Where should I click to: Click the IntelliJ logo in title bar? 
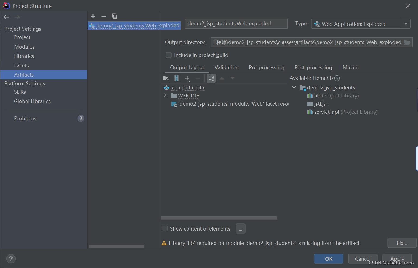click(x=6, y=6)
